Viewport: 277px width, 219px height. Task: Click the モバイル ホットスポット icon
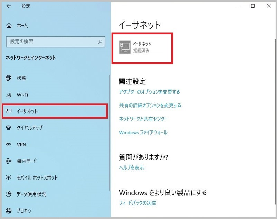coord(9,178)
